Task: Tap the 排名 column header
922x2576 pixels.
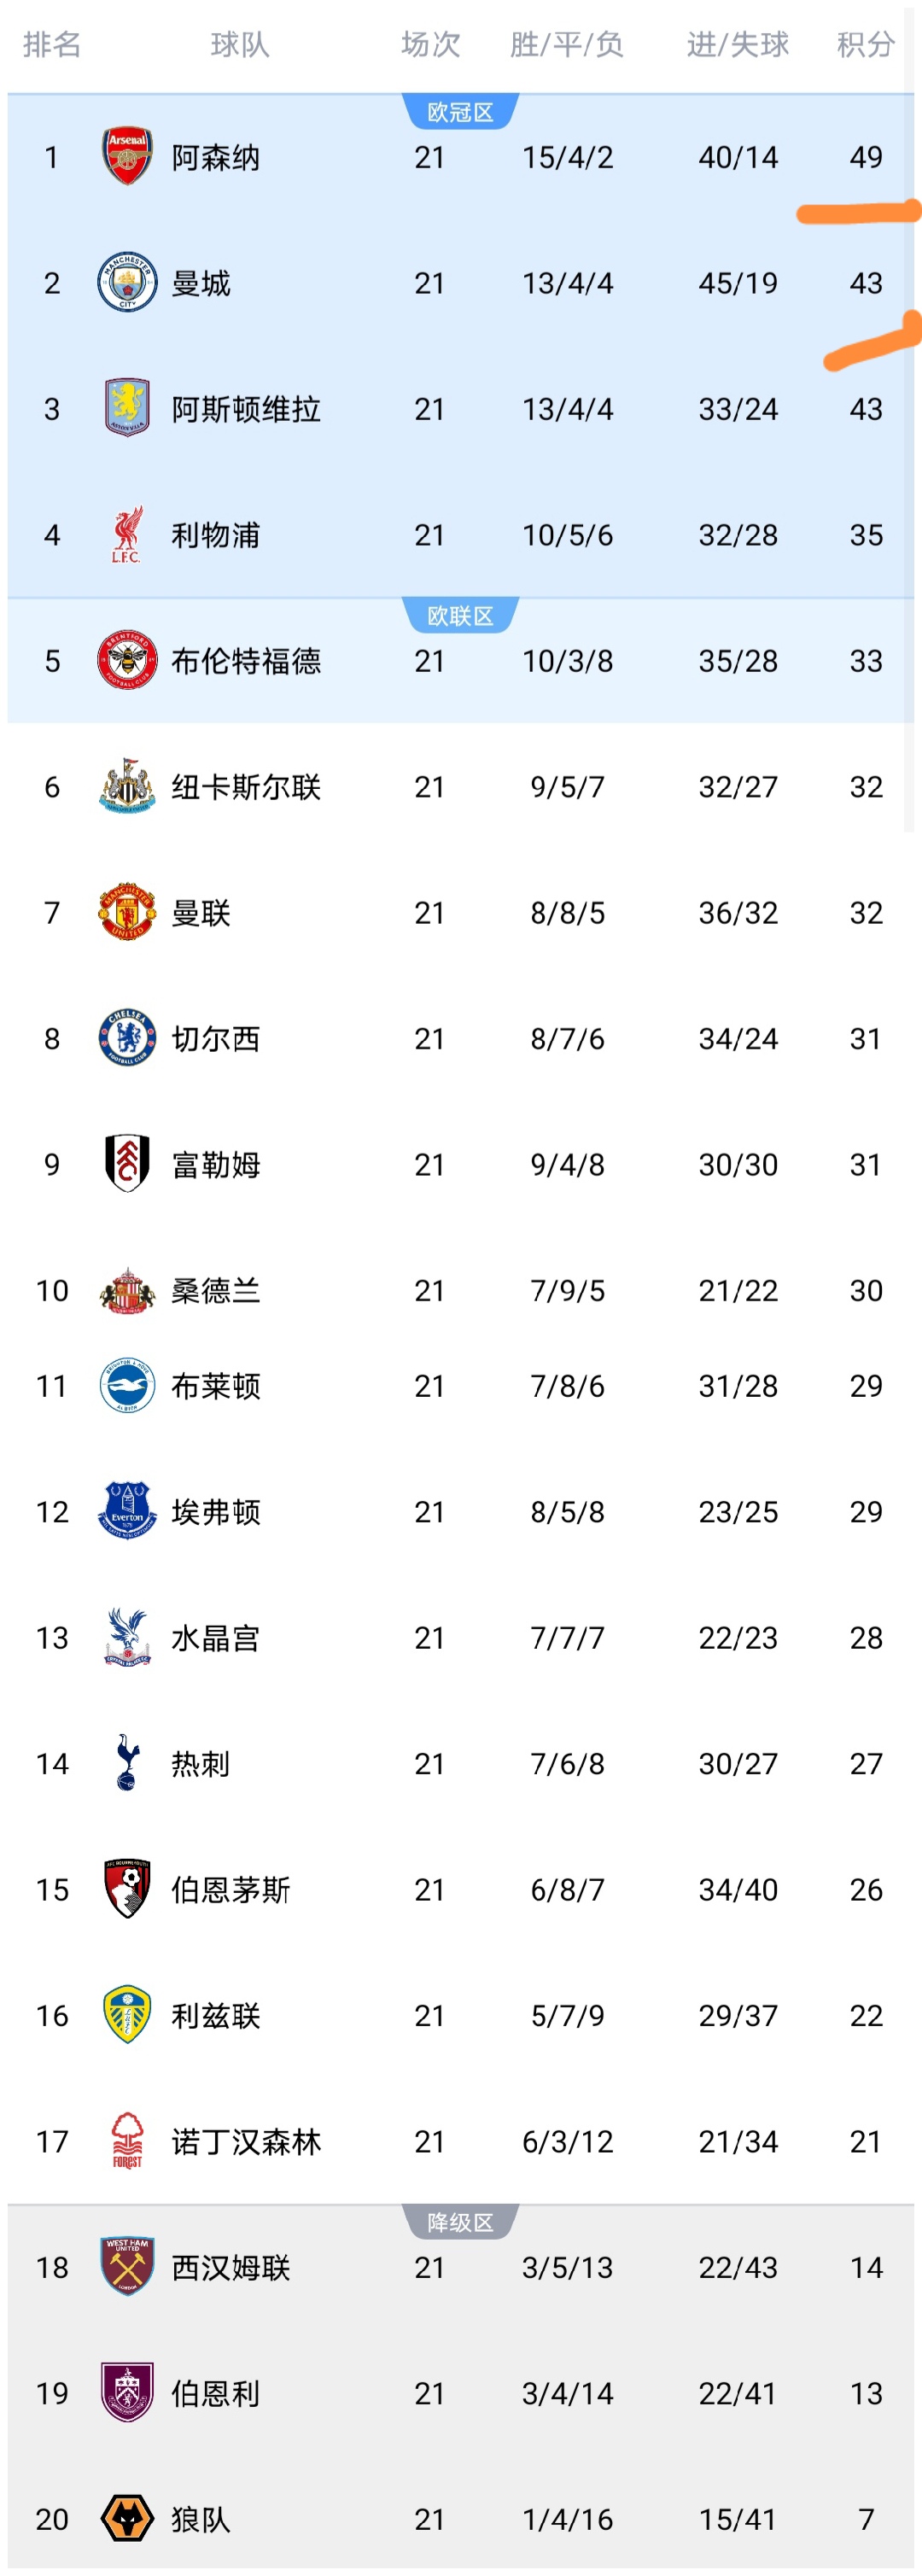Action: (52, 45)
